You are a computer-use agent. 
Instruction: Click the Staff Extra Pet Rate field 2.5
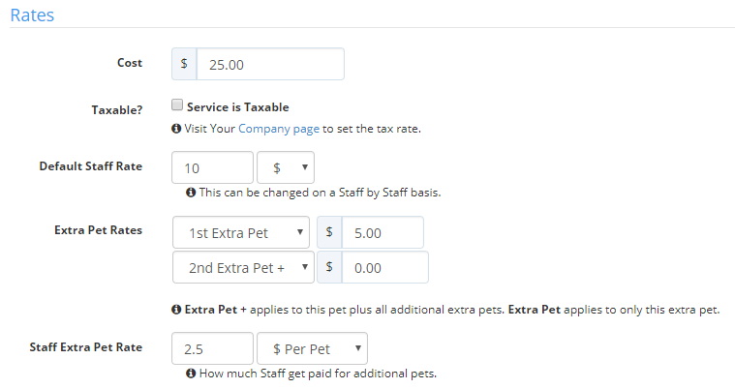212,348
